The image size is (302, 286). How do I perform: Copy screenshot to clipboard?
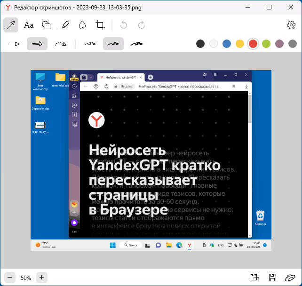point(254,278)
